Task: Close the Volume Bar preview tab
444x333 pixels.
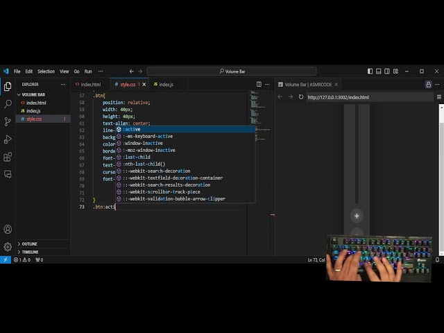Action: pos(336,85)
